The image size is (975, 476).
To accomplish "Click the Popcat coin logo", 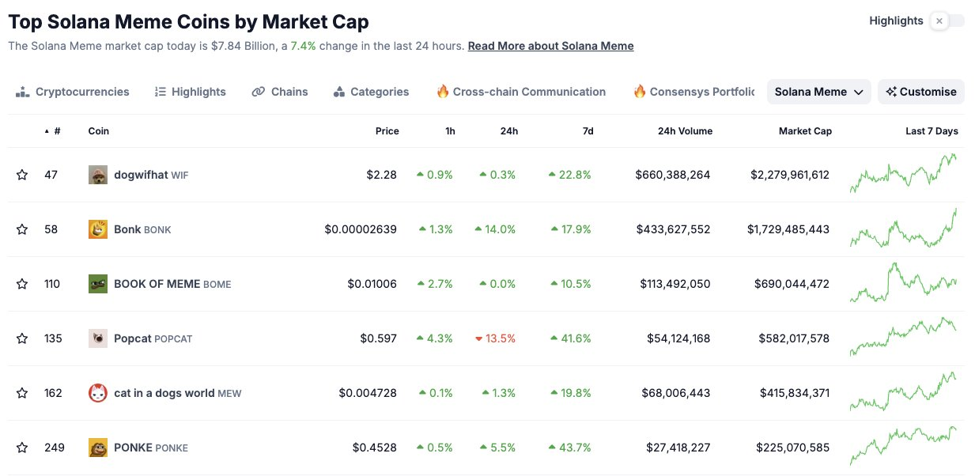I will coord(97,338).
